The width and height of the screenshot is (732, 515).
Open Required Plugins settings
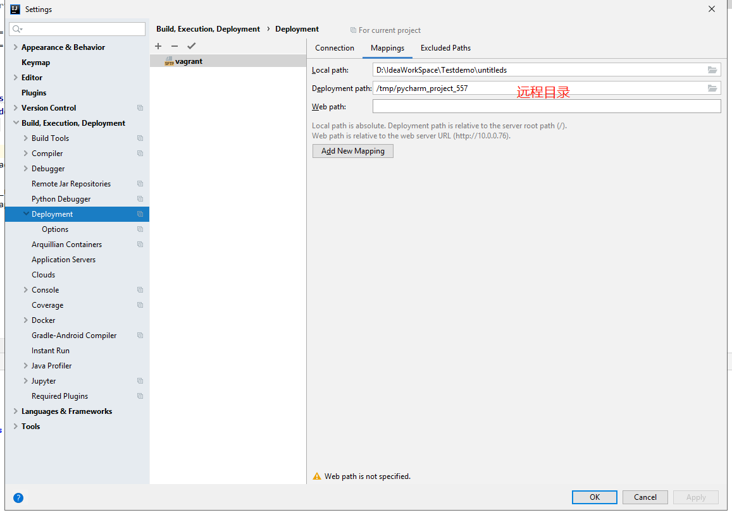point(59,396)
